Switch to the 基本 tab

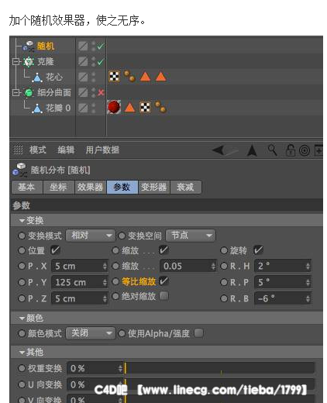[x=27, y=187]
